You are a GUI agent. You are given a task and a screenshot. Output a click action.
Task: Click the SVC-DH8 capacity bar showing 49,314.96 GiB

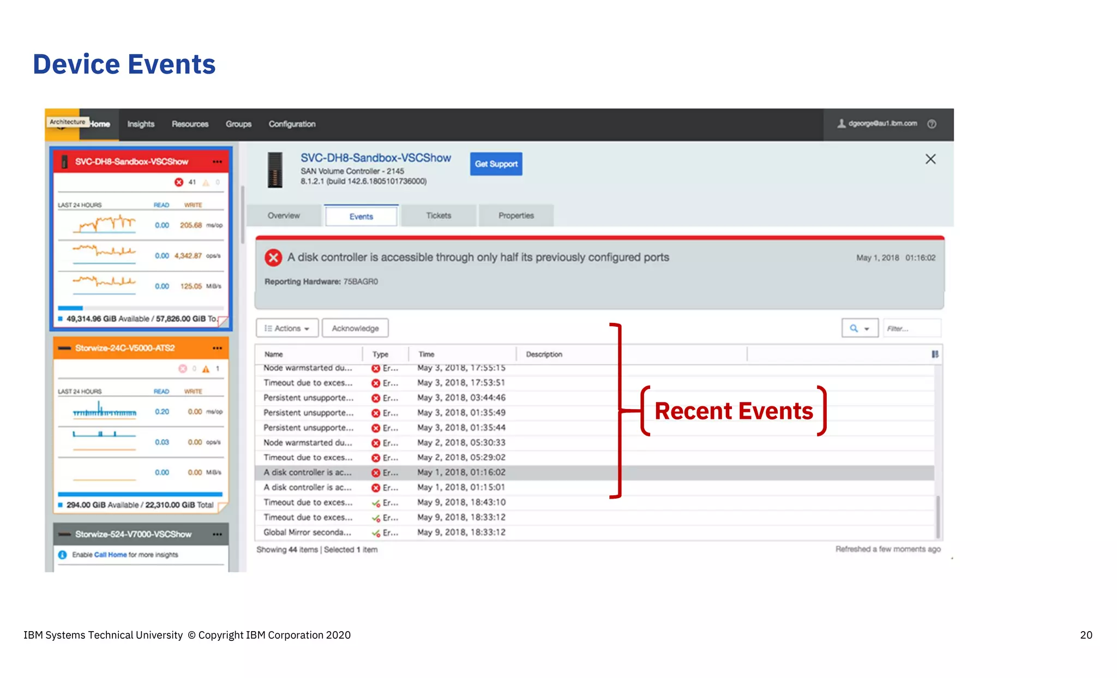coord(141,309)
